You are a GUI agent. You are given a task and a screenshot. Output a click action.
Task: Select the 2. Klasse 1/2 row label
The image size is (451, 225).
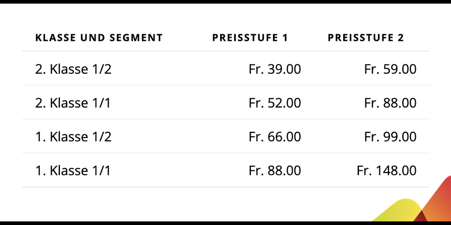pyautogui.click(x=74, y=69)
